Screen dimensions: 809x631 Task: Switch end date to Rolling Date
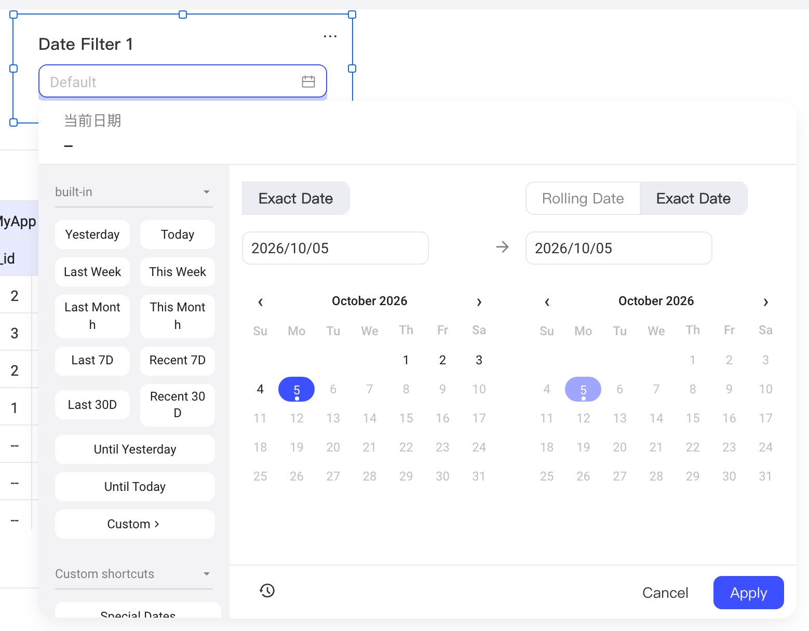[583, 198]
